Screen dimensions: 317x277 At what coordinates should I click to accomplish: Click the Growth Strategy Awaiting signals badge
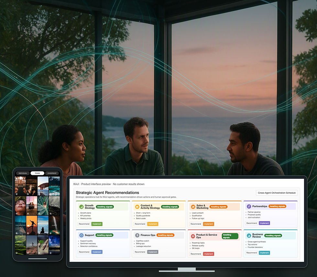[x=105, y=207]
